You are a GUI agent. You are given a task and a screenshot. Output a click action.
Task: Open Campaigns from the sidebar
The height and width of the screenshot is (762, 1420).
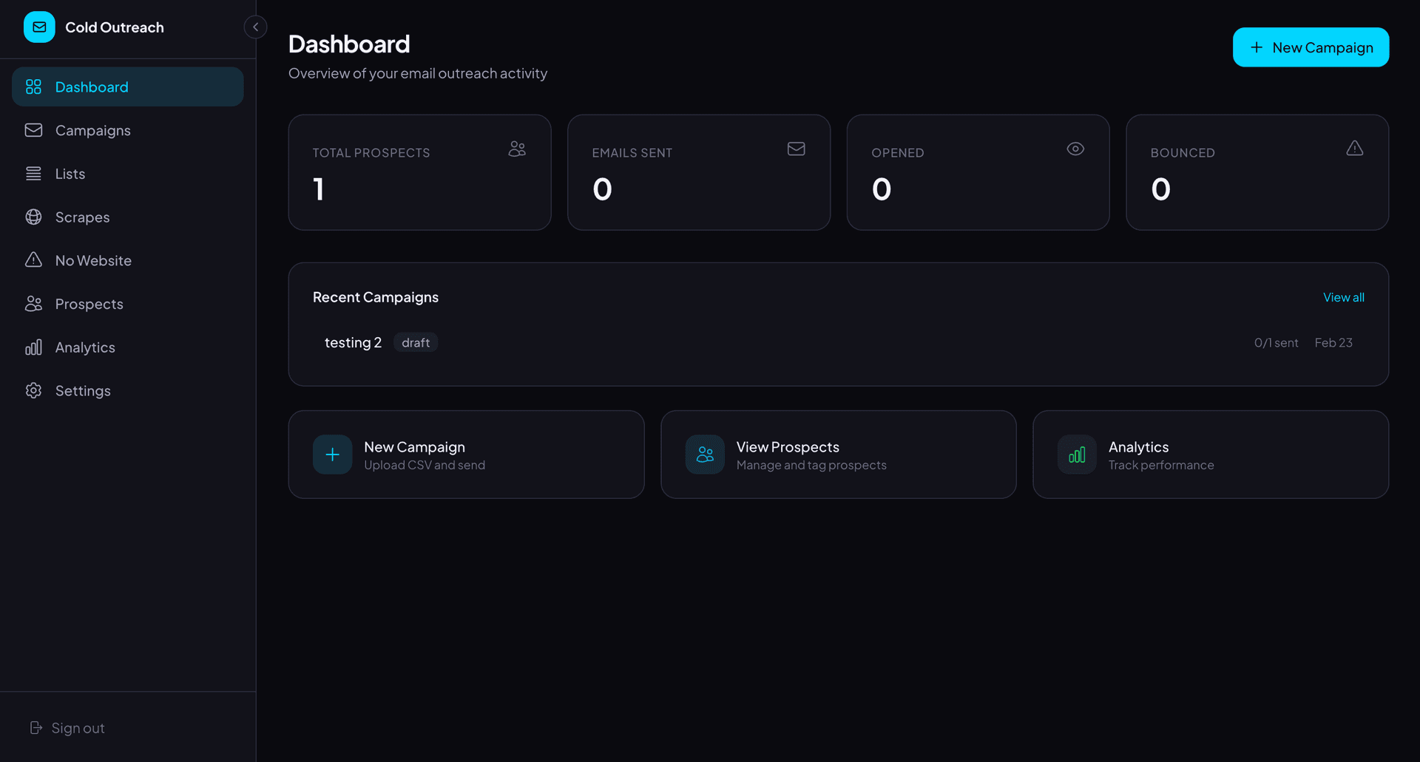pos(92,131)
